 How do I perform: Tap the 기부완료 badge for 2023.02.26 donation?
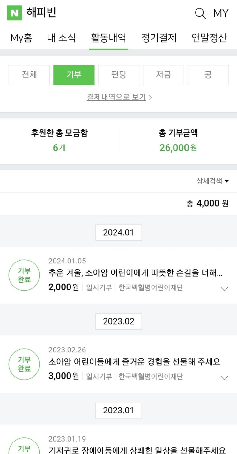pyautogui.click(x=24, y=364)
